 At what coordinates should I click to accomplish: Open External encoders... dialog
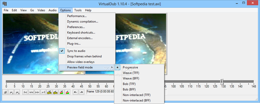[x=87, y=38]
